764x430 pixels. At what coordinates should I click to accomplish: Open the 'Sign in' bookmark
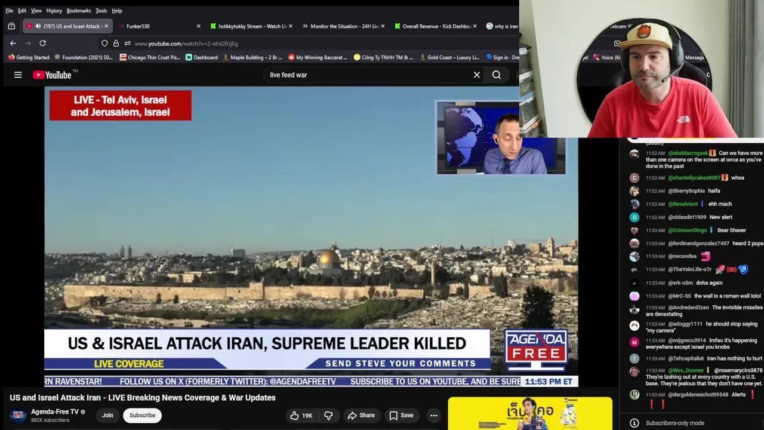pyautogui.click(x=502, y=57)
